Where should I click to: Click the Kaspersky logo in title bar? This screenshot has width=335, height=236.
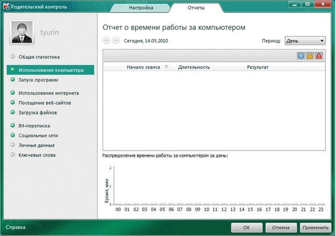pyautogui.click(x=6, y=8)
